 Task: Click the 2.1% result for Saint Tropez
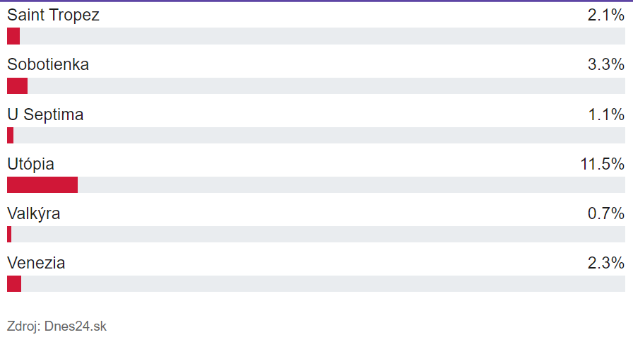[605, 15]
